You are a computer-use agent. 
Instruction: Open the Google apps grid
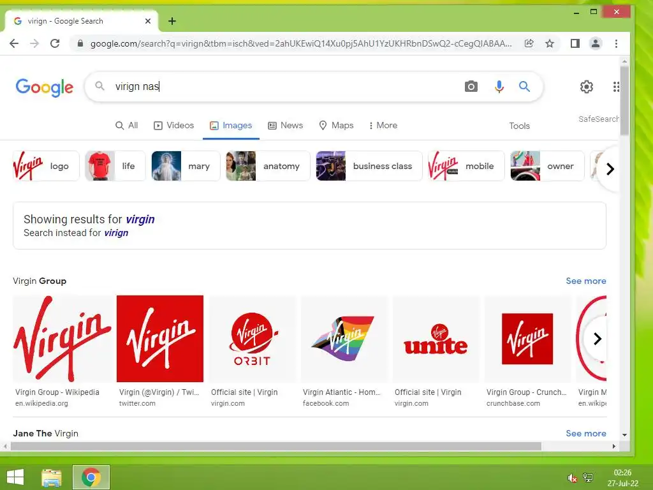click(616, 87)
